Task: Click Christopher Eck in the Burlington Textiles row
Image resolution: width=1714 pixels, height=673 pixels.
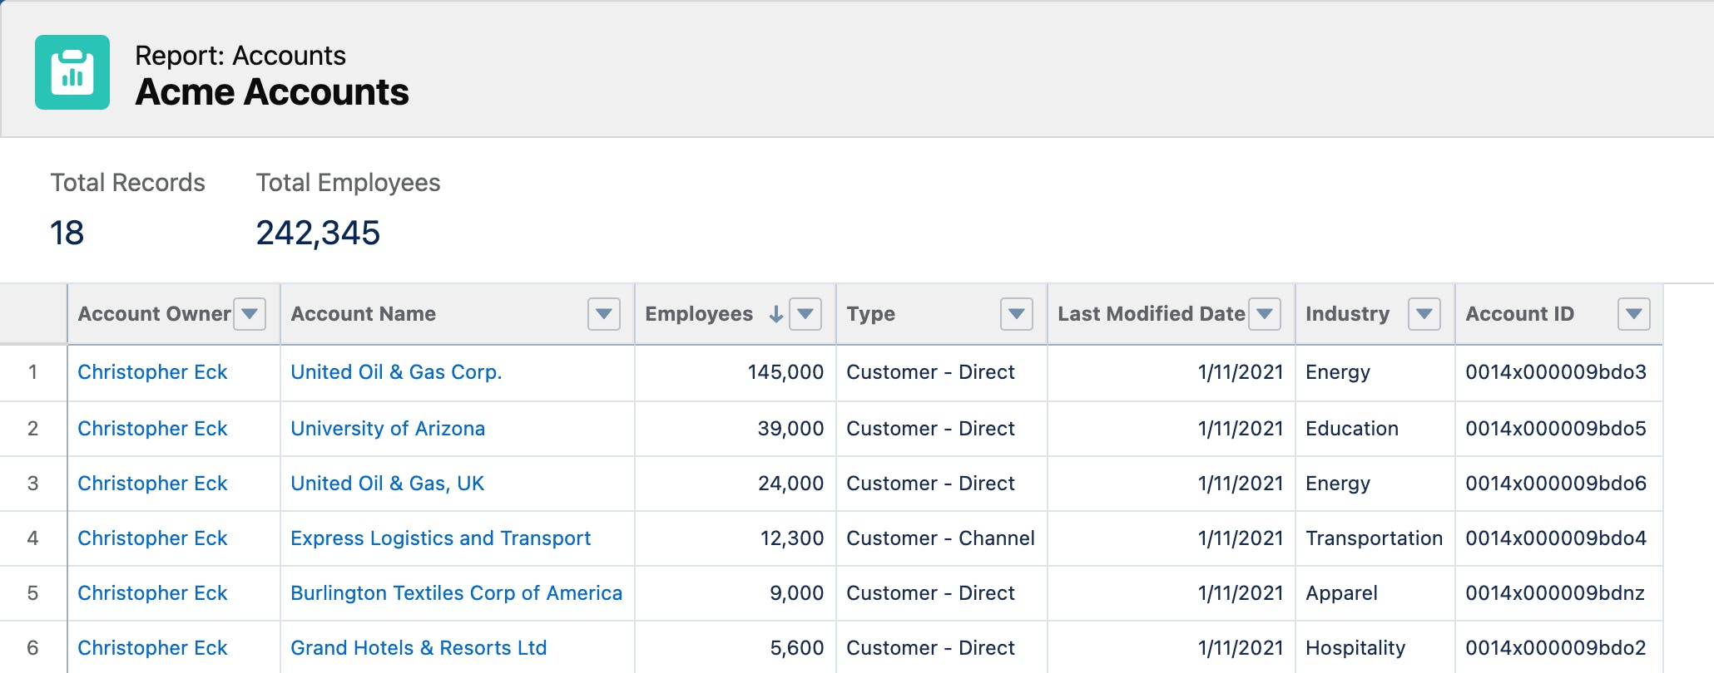Action: (x=152, y=593)
